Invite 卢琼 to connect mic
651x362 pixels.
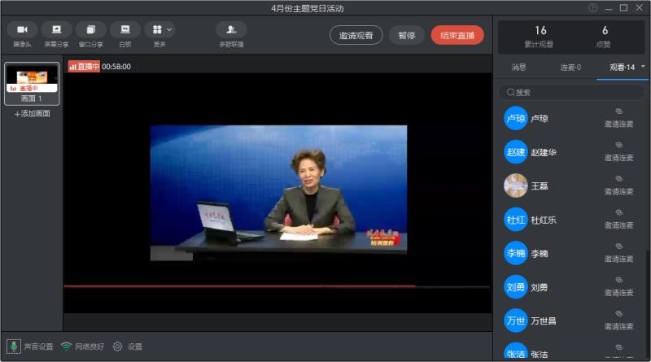(x=618, y=119)
